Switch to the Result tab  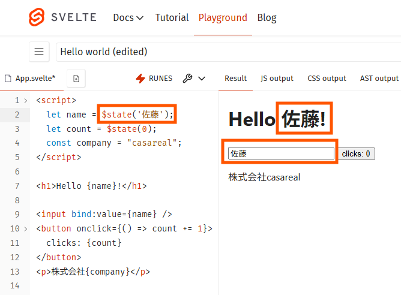[x=235, y=79]
